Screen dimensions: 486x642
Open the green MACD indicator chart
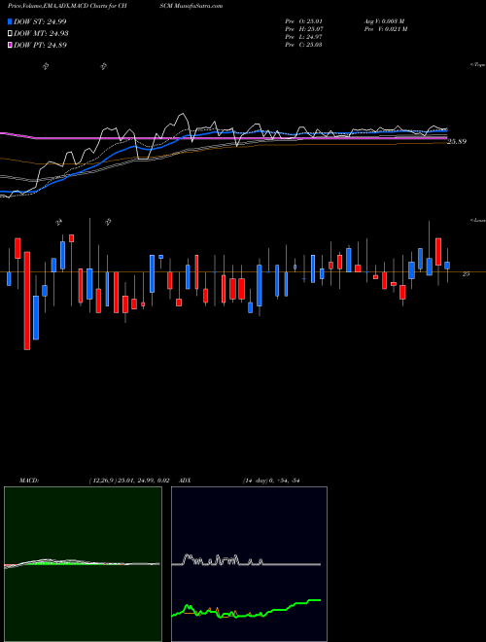(83, 564)
